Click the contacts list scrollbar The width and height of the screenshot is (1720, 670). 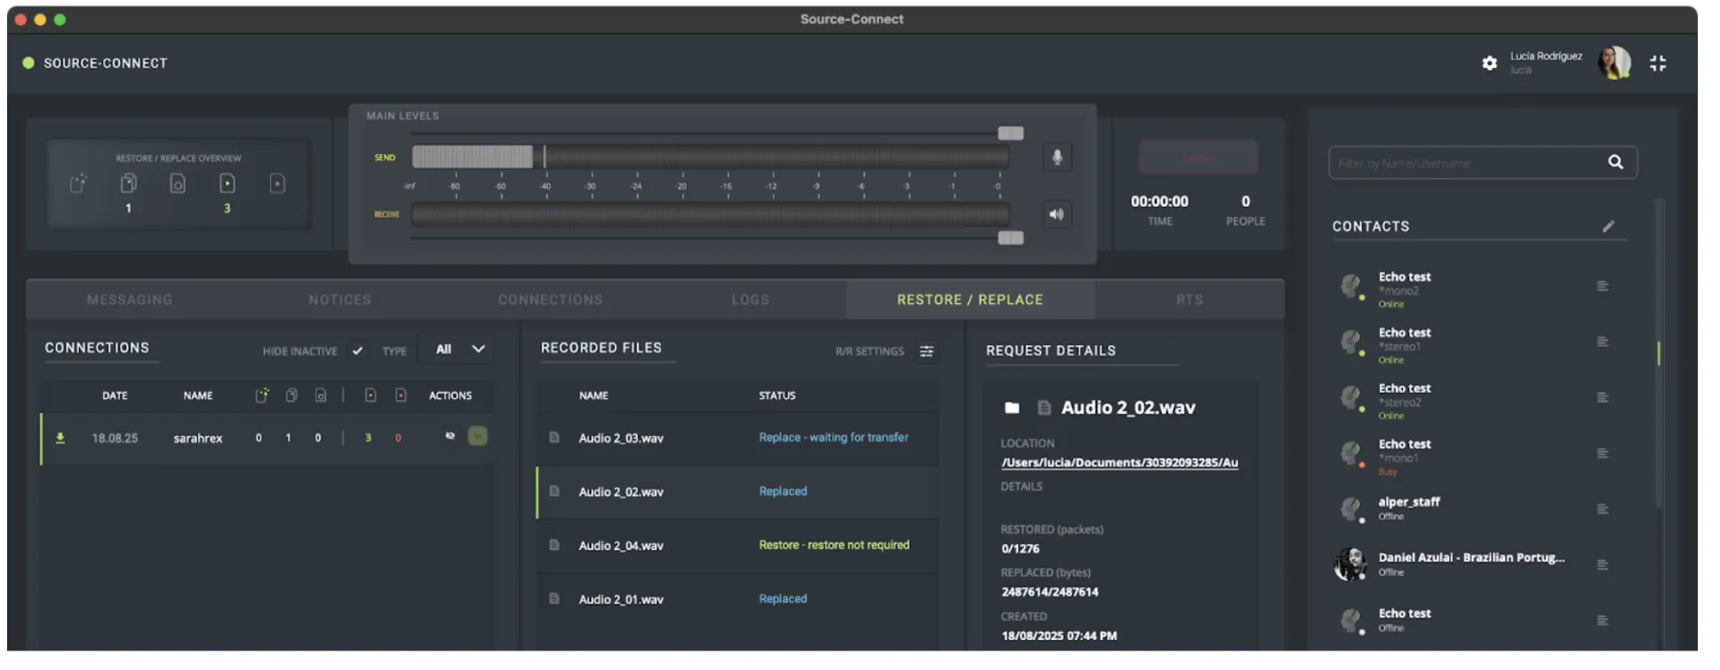[1658, 354]
